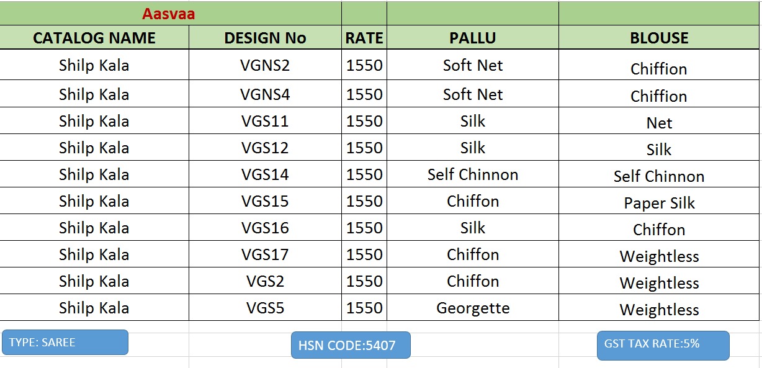Click Shilp Kala cell in VGS2 row
Viewport: 762px width, 368px height.
[x=94, y=281]
